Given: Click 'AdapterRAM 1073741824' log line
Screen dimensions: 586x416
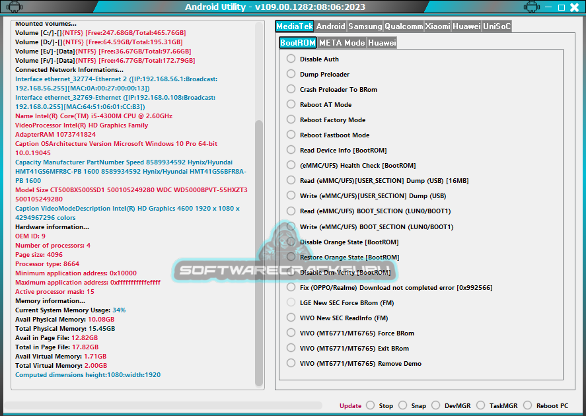Looking at the screenshot, I should click(55, 135).
